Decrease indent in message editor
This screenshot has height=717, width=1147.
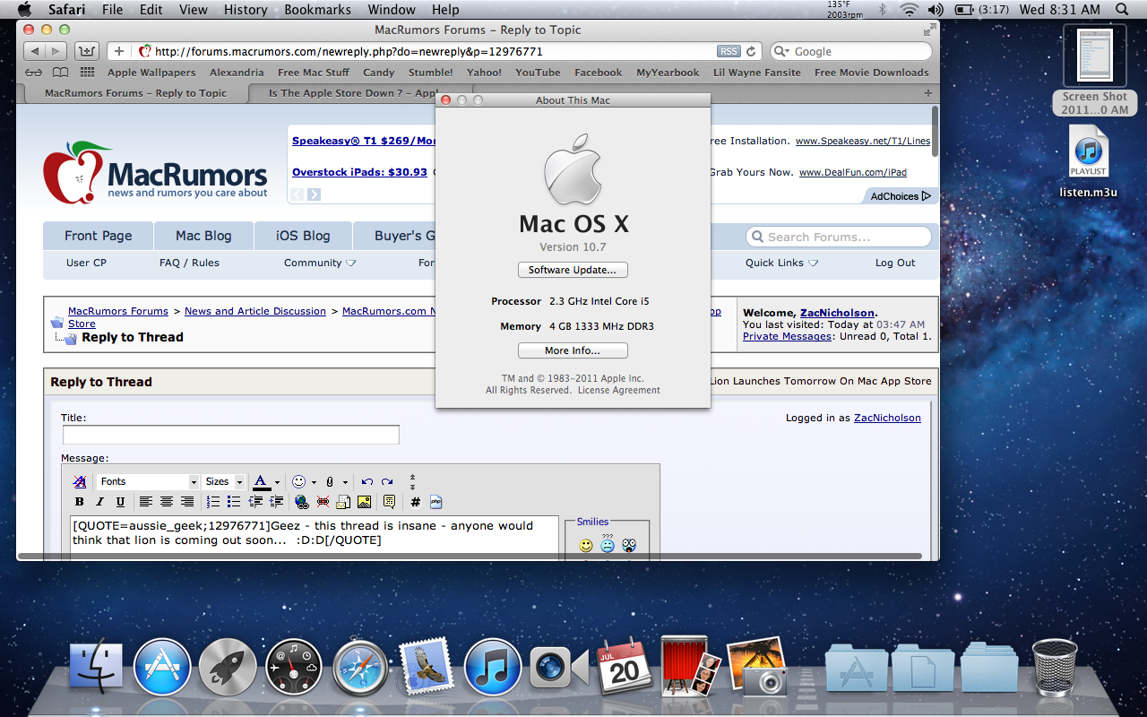(255, 502)
